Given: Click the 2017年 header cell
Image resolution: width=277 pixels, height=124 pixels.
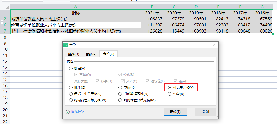Looking at the screenshot, I should point(240,13).
